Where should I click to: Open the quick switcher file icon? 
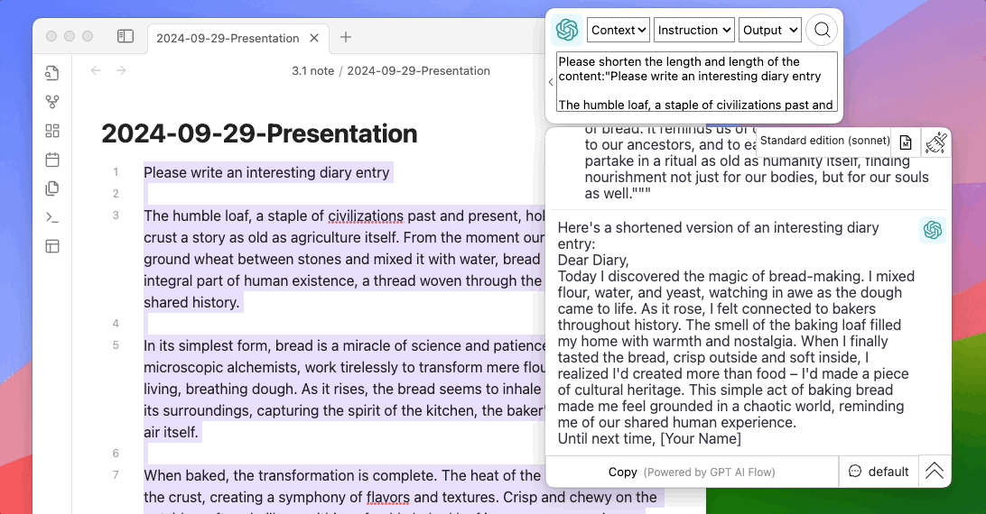pos(52,73)
